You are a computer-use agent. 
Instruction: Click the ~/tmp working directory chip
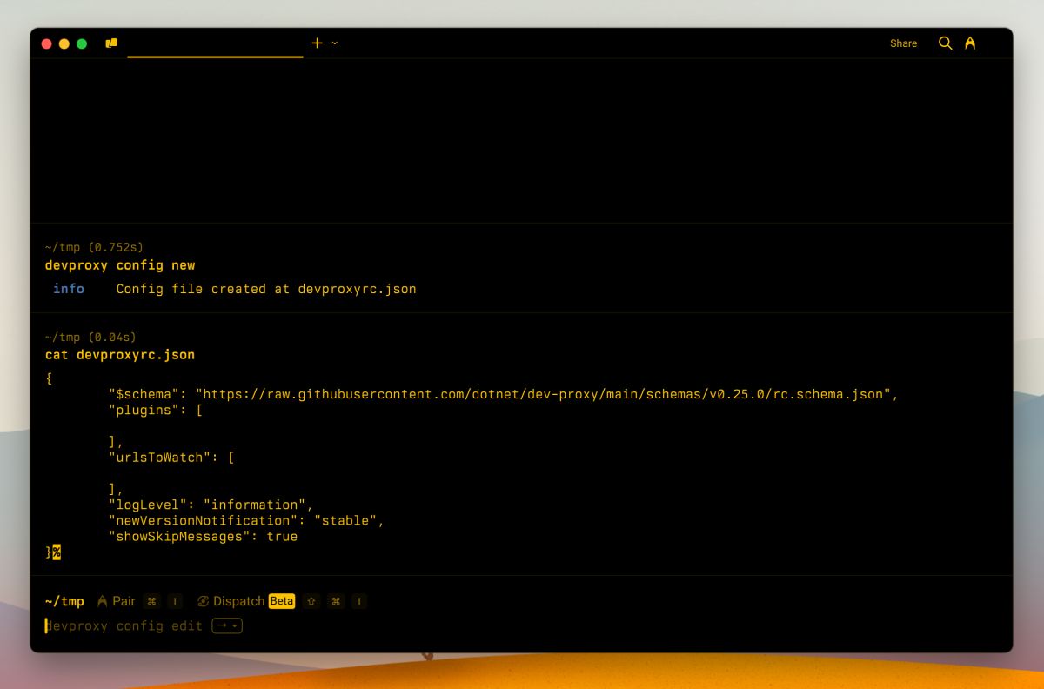pos(64,601)
